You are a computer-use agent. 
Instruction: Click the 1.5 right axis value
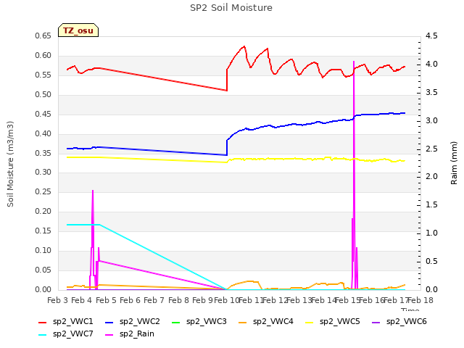coord(431,205)
